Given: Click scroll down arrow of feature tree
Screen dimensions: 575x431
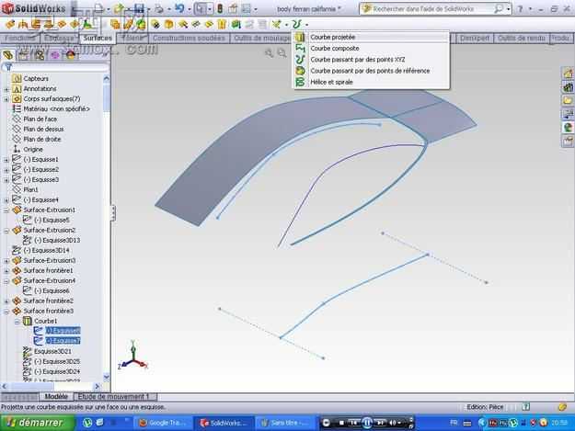Looking at the screenshot, I should tap(107, 377).
